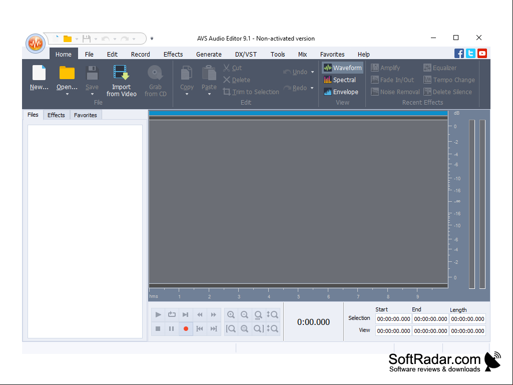Viewport: 513px width, 385px height.
Task: Click the vertical zoom out magnifier
Action: 272,328
